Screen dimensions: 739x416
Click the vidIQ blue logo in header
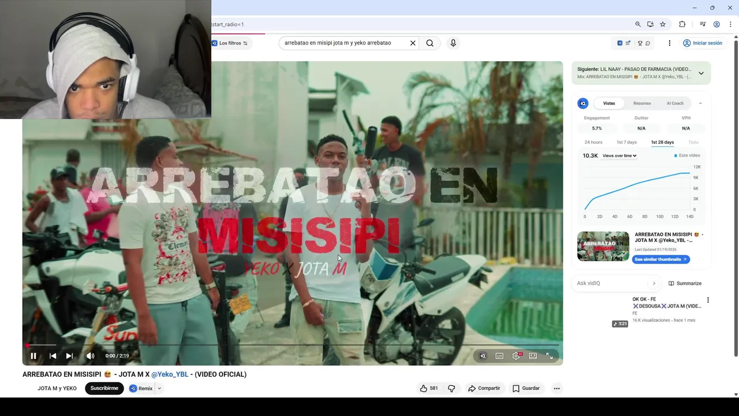619,43
